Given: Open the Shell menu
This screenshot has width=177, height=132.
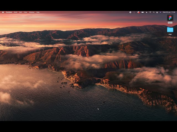Looking at the screenshot, I should (15, 12).
